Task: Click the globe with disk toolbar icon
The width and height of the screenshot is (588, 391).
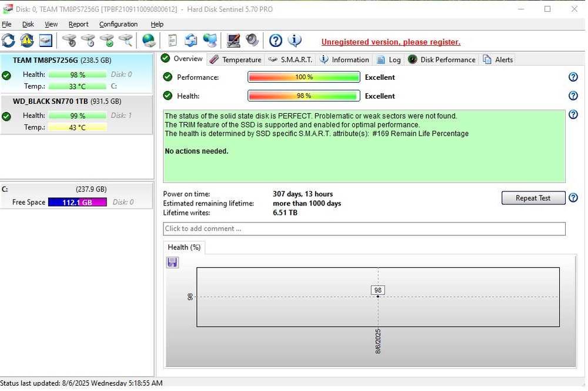Action: point(149,41)
